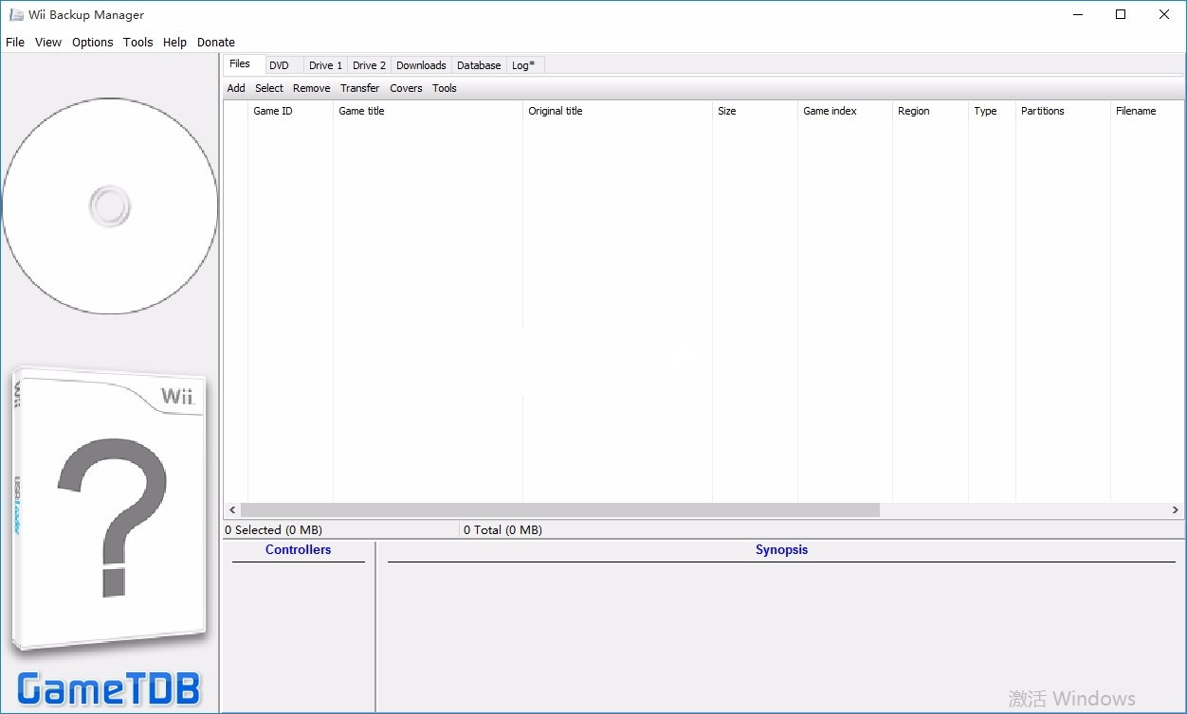Expand the Covers dropdown menu
The height and width of the screenshot is (714, 1187).
click(x=406, y=88)
